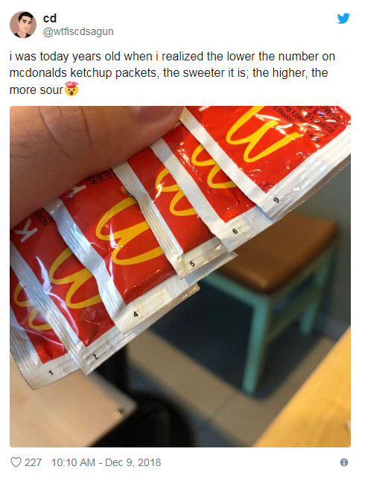365x478 pixels.
Task: Open the @wtfiscdsagun handle link
Action: pyautogui.click(x=78, y=32)
